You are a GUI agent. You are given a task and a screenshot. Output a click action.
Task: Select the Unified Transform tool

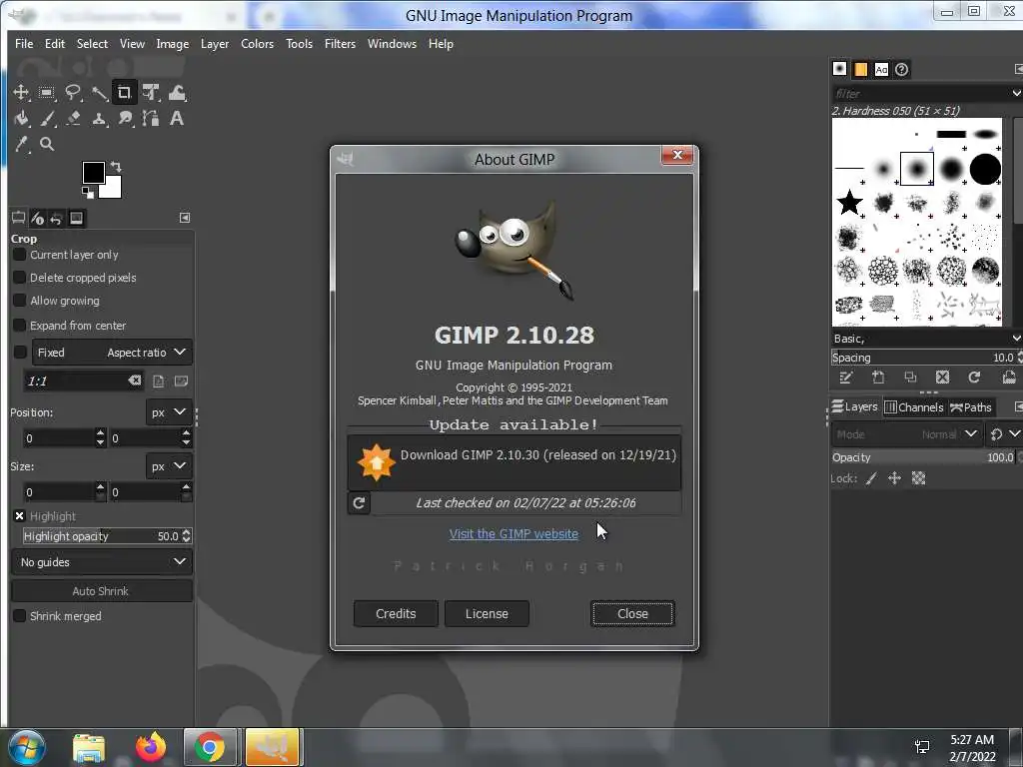coord(151,93)
